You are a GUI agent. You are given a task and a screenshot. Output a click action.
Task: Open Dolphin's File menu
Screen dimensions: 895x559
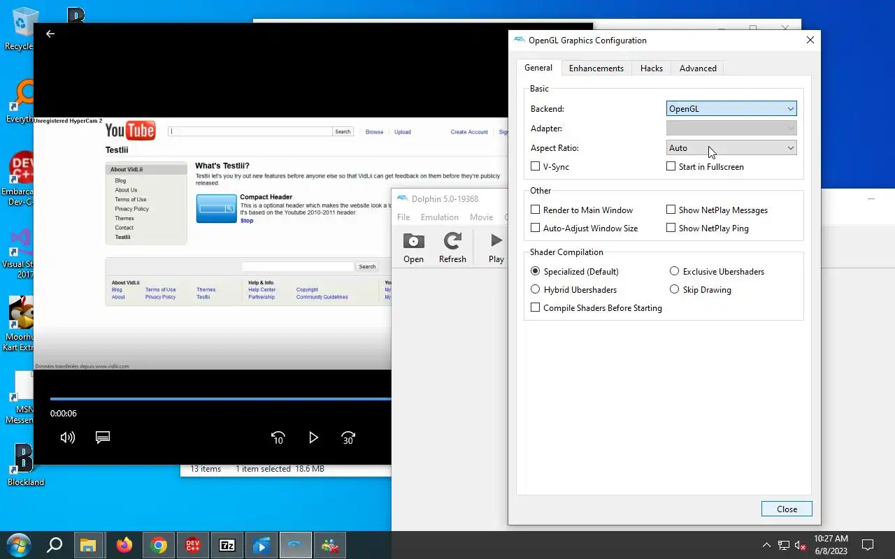[403, 217]
